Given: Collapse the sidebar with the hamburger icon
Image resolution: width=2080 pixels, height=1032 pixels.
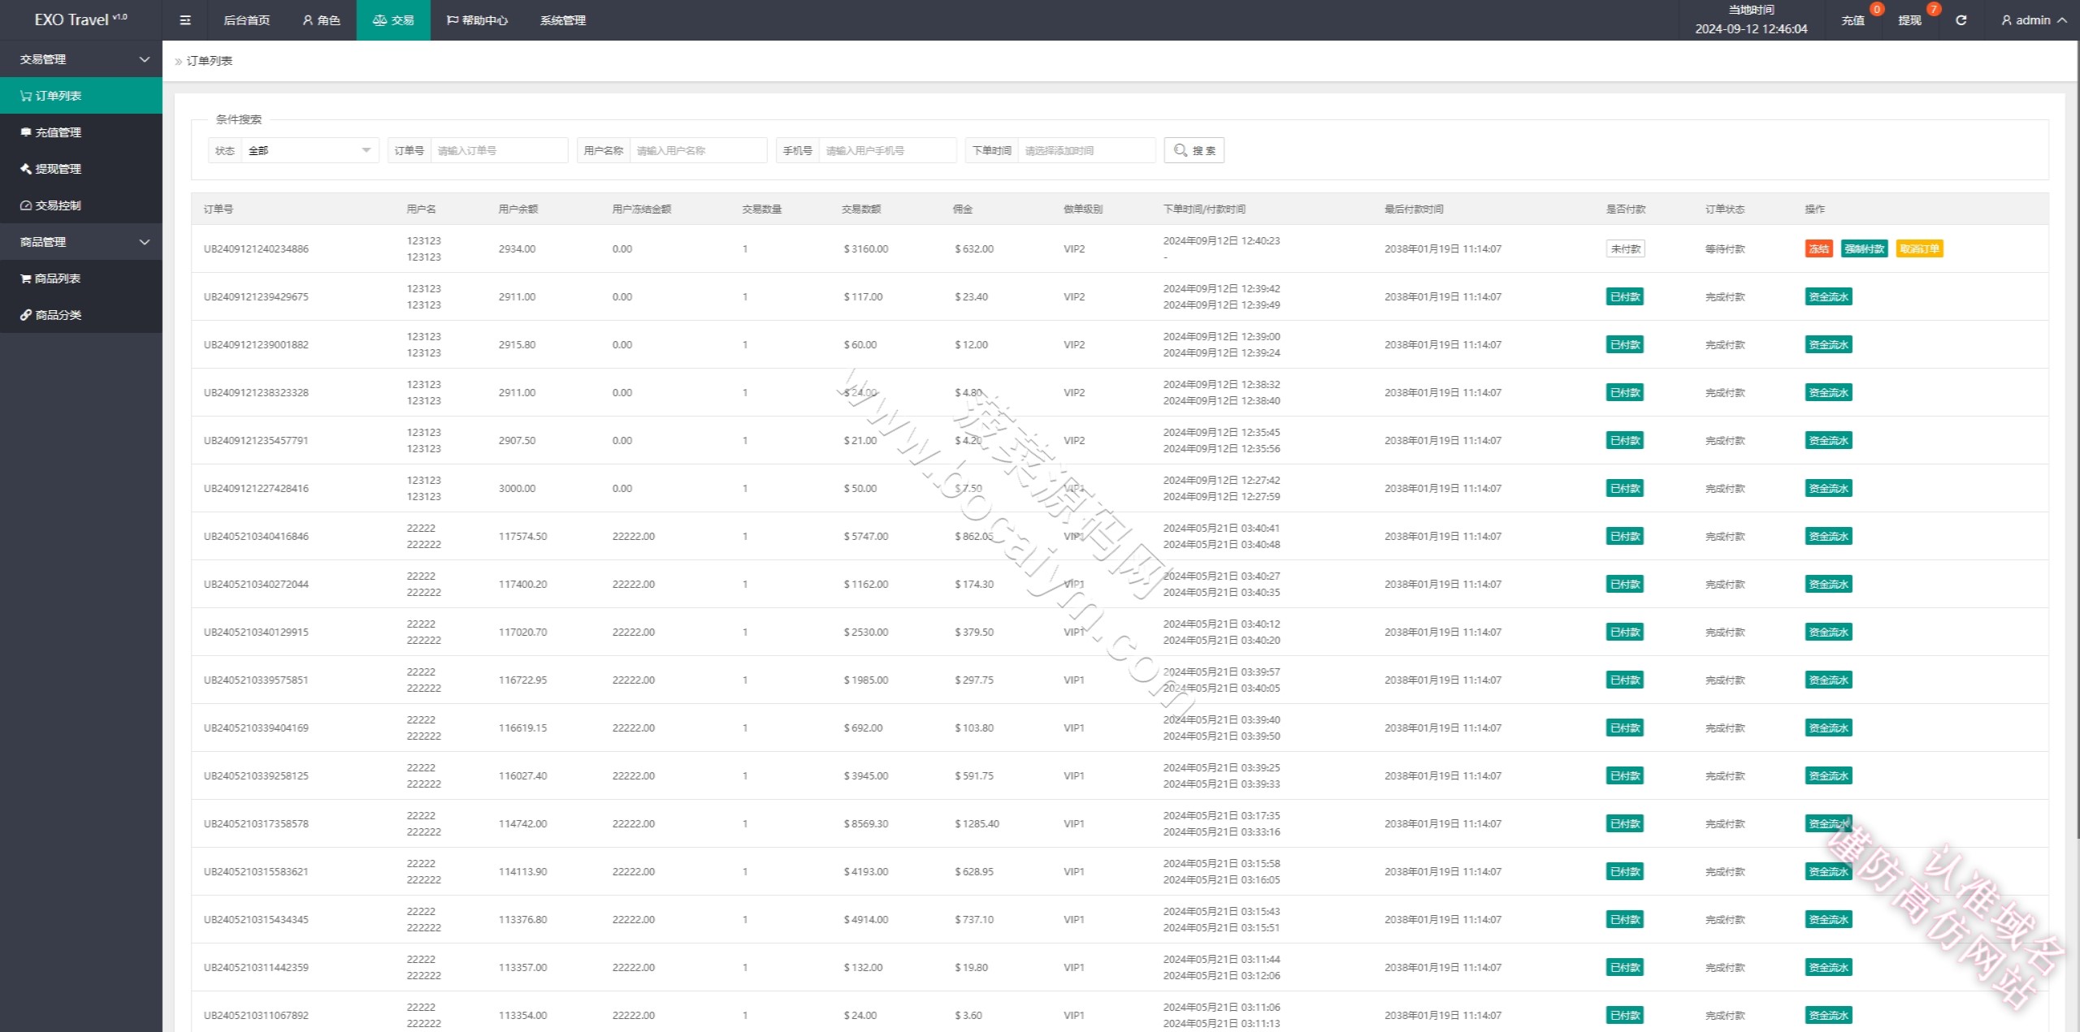Looking at the screenshot, I should tap(185, 20).
